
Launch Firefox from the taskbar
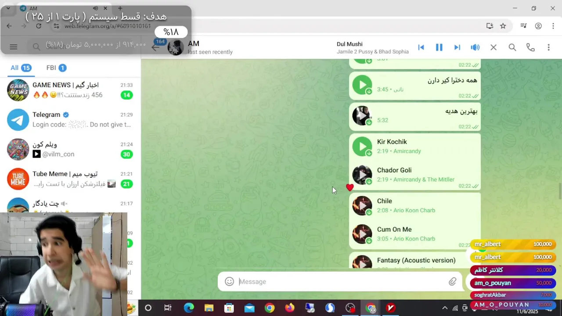(290, 308)
